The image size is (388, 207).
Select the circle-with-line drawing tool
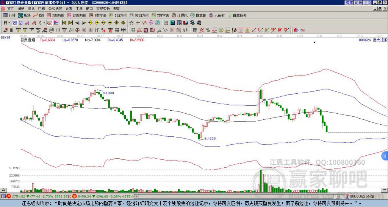(x=51, y=30)
